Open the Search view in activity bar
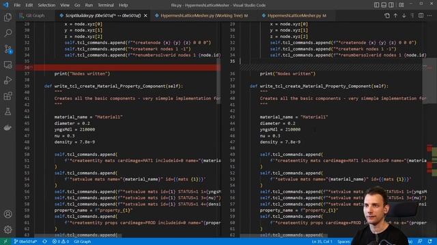This screenshot has height=245, width=437. (x=8, y=33)
